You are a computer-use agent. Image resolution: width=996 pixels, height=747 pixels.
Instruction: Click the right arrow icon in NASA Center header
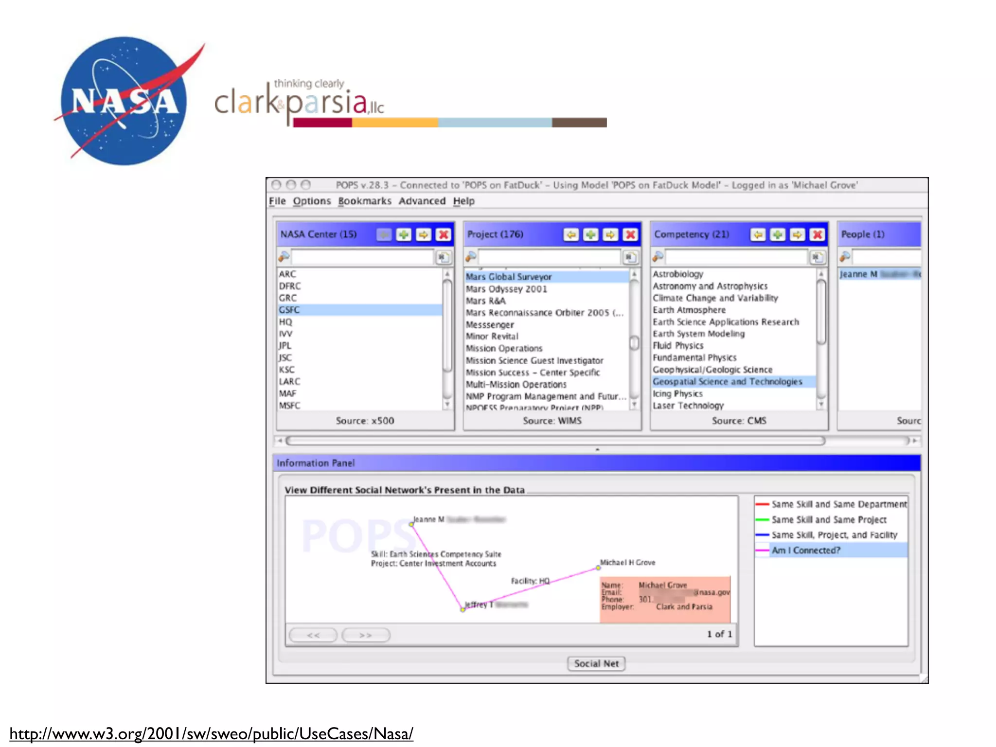[423, 235]
